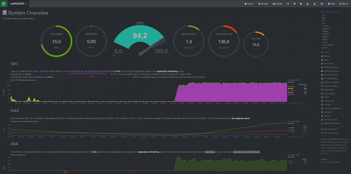The width and height of the screenshot is (351, 174).
Task: Jump to processes subsection in sidebar
Action: click(326, 29)
